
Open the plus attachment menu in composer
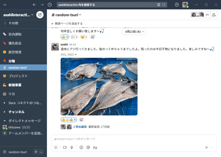tap(56, 147)
